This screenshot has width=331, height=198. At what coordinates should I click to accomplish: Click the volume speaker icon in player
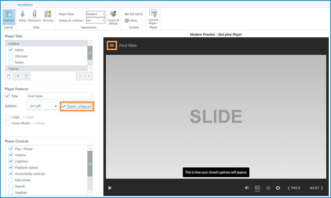pyautogui.click(x=247, y=188)
